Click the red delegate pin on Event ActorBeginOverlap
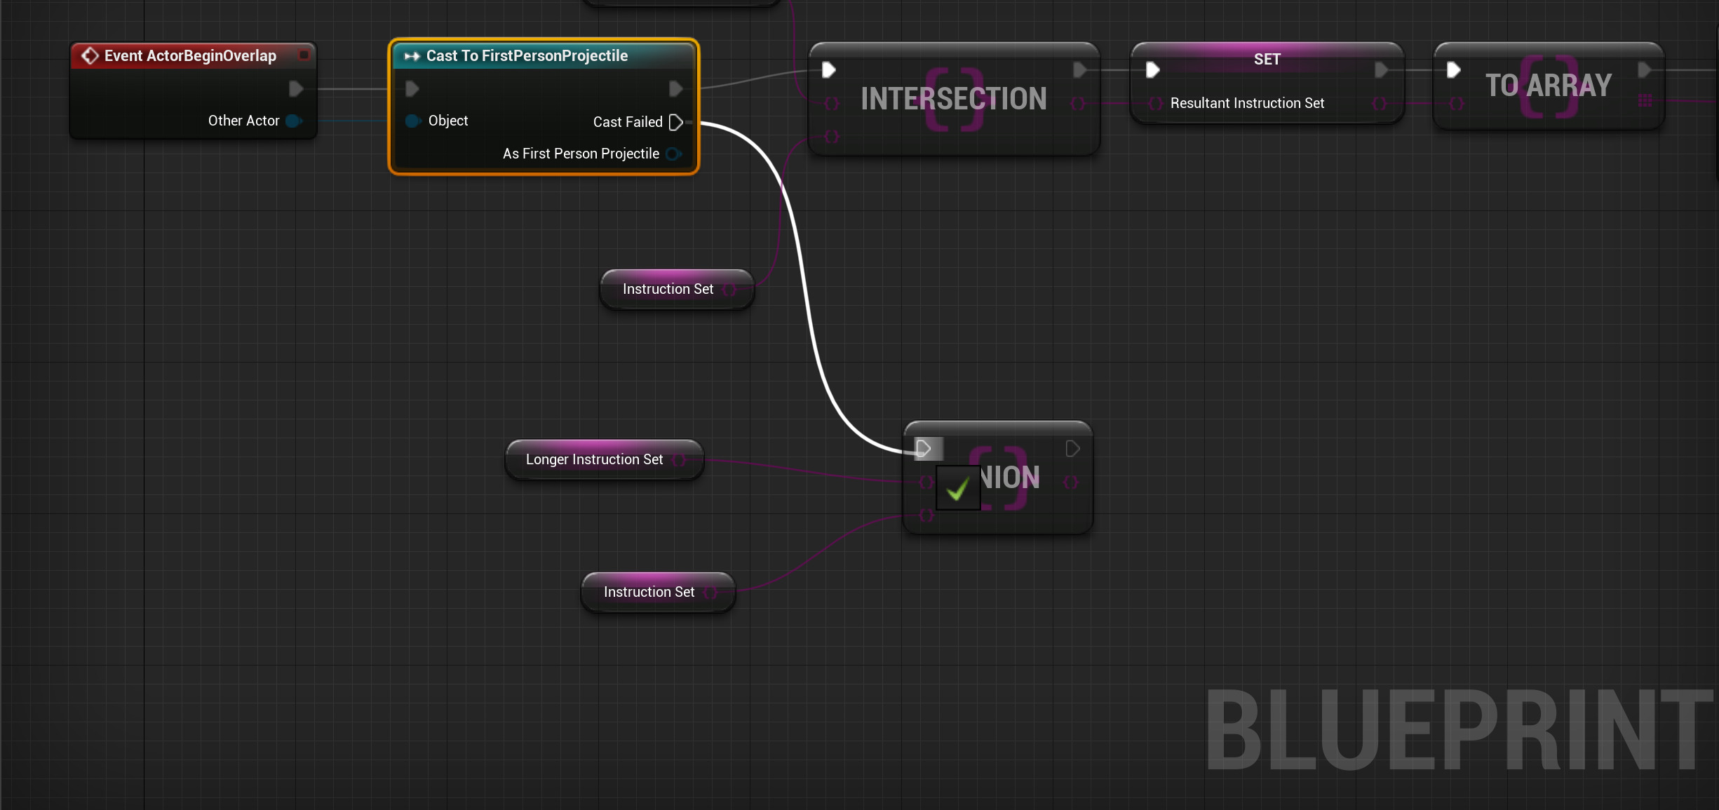This screenshot has width=1719, height=810. point(304,55)
